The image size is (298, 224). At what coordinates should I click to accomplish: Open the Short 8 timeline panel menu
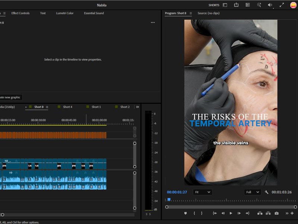pos(47,107)
